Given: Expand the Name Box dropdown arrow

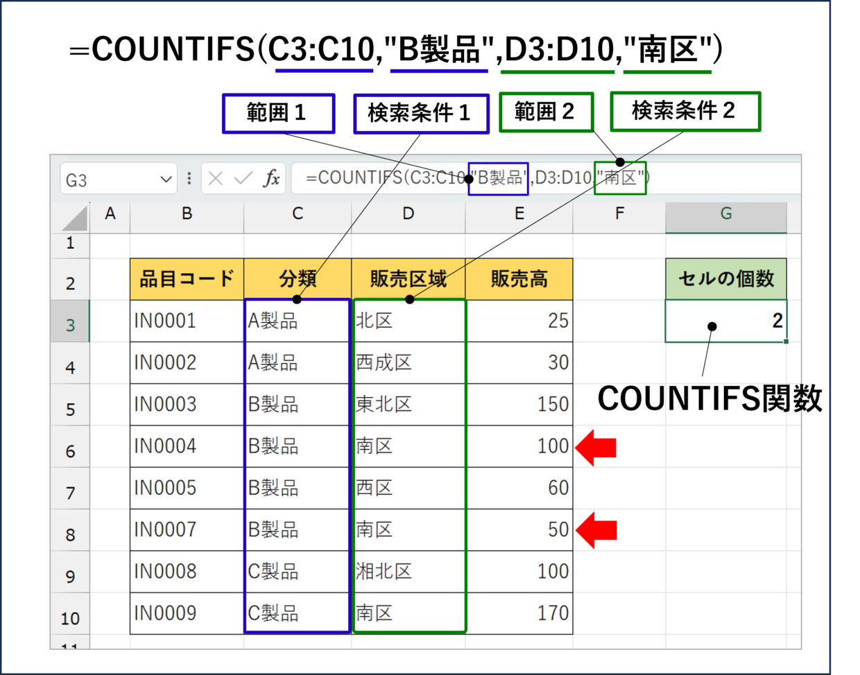Looking at the screenshot, I should coord(166,179).
